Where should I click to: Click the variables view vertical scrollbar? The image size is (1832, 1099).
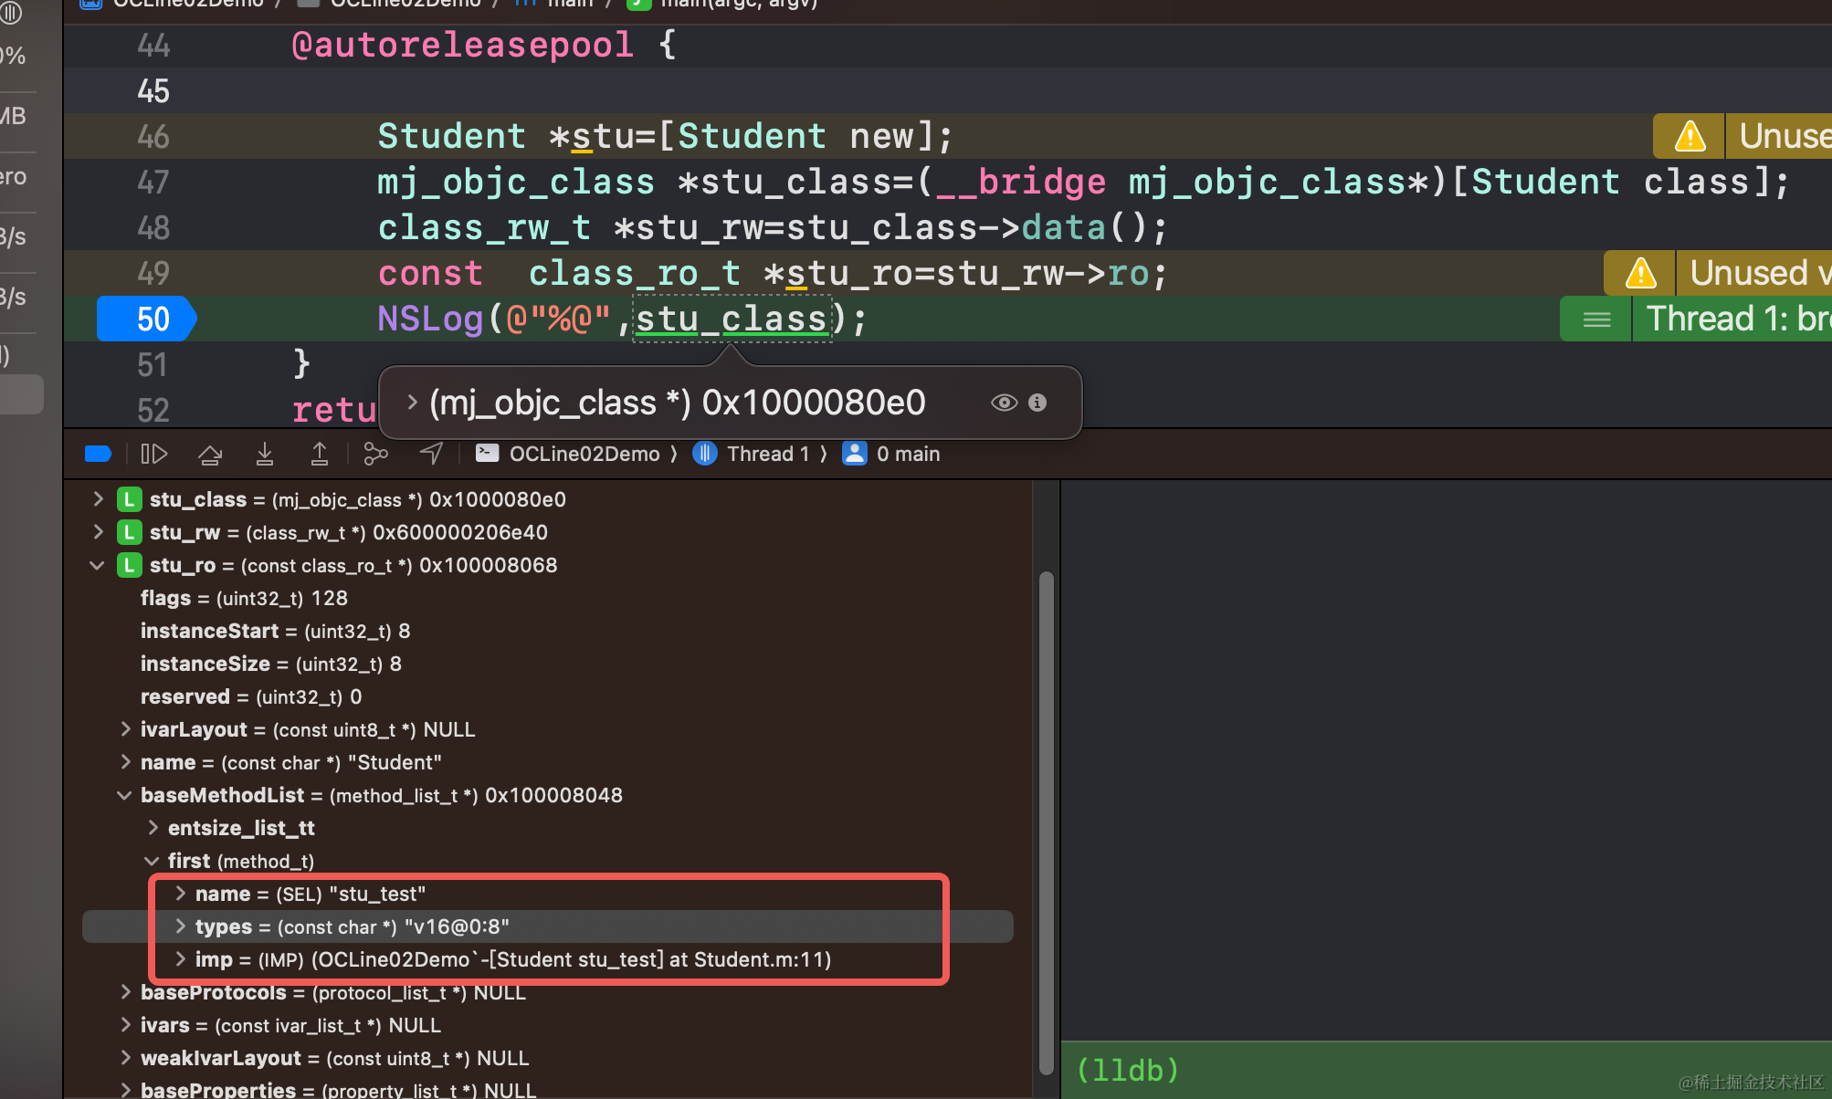click(1047, 822)
